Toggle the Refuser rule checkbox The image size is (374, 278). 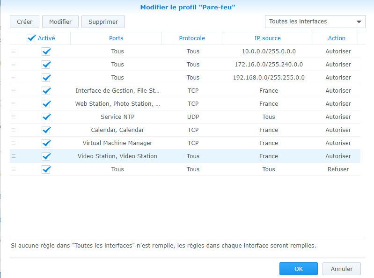pos(46,169)
